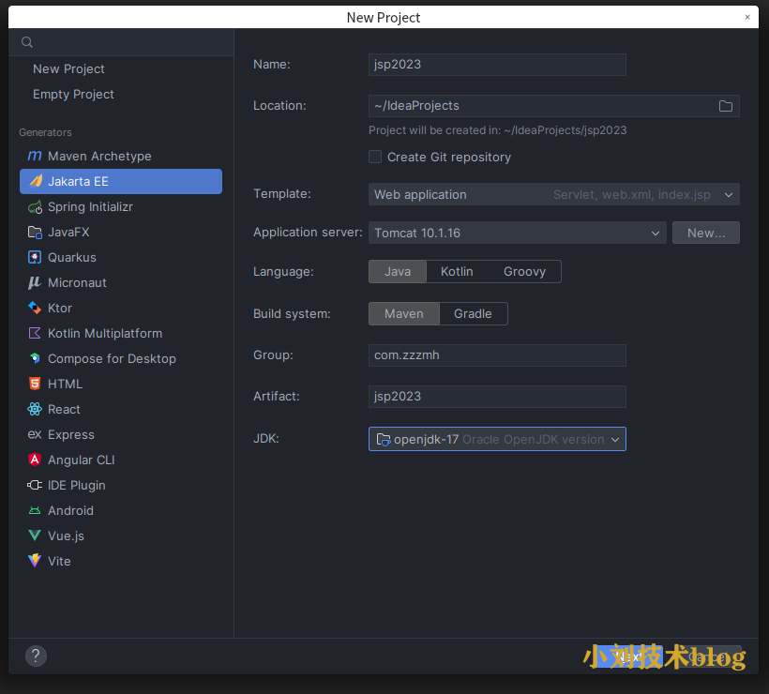Click the Android generator icon

point(35,510)
